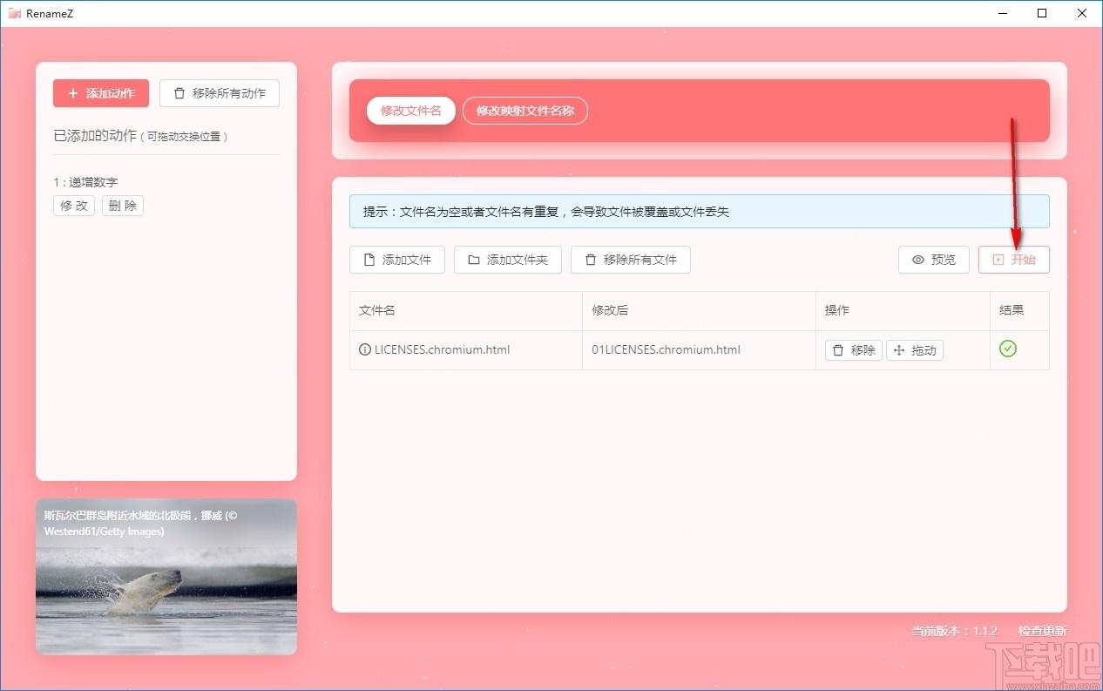
Task: Click 移除所有文件 button
Action: tap(631, 260)
